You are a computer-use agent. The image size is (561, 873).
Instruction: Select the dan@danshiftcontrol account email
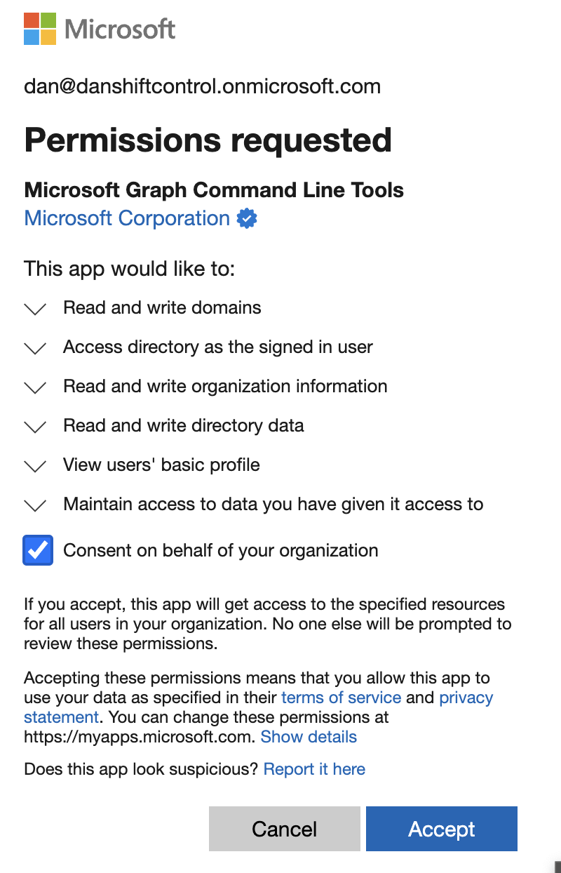coord(202,86)
